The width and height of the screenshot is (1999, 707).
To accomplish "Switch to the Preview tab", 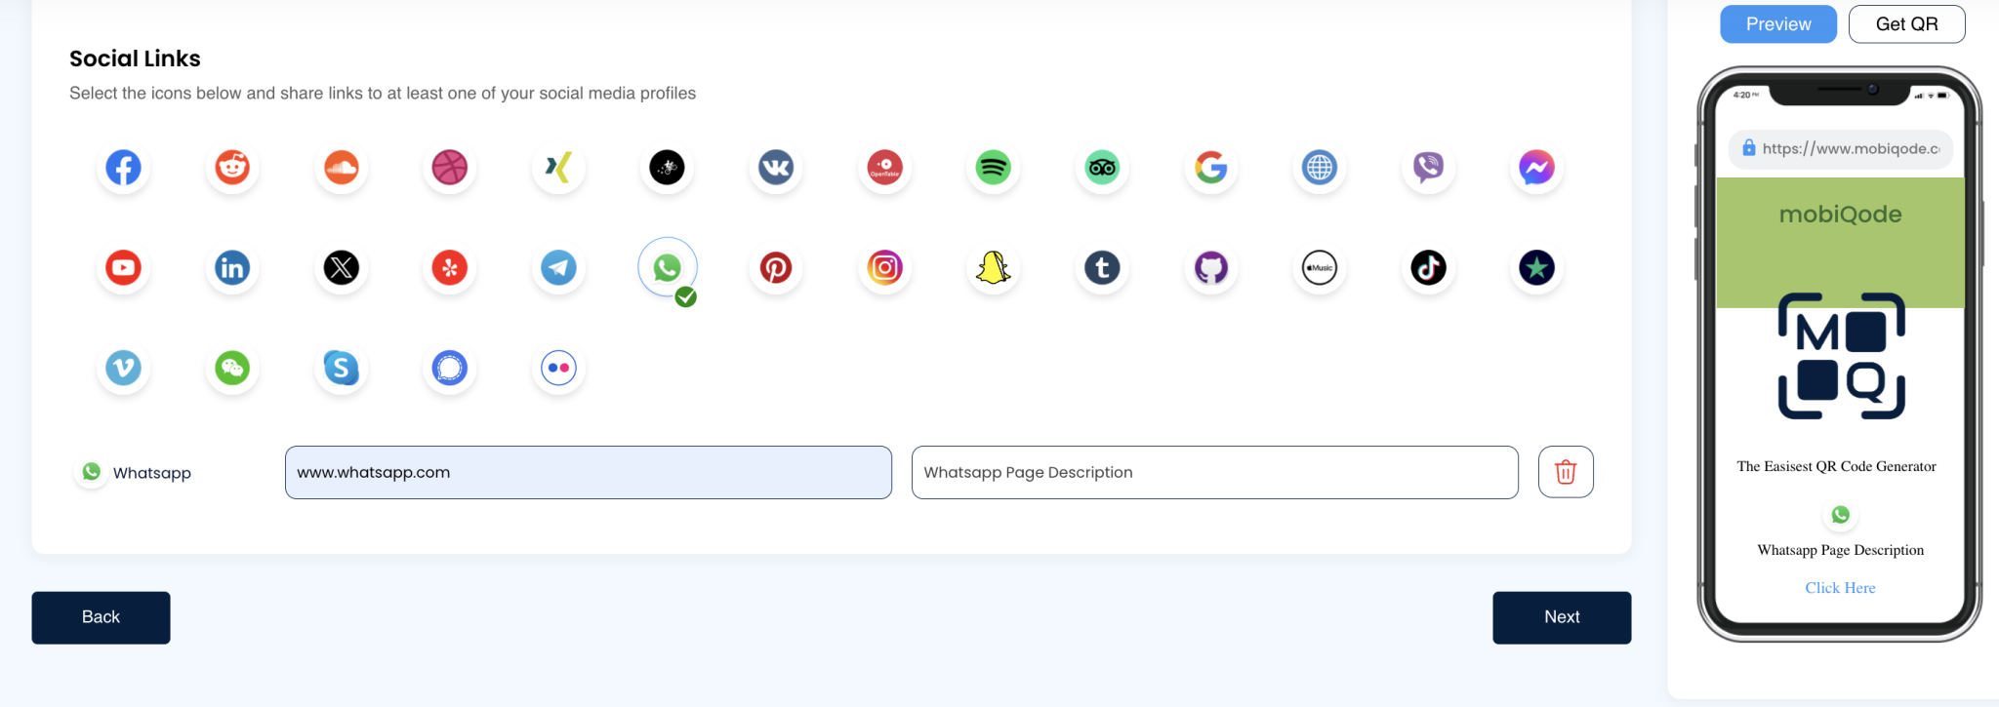I will pyautogui.click(x=1777, y=24).
